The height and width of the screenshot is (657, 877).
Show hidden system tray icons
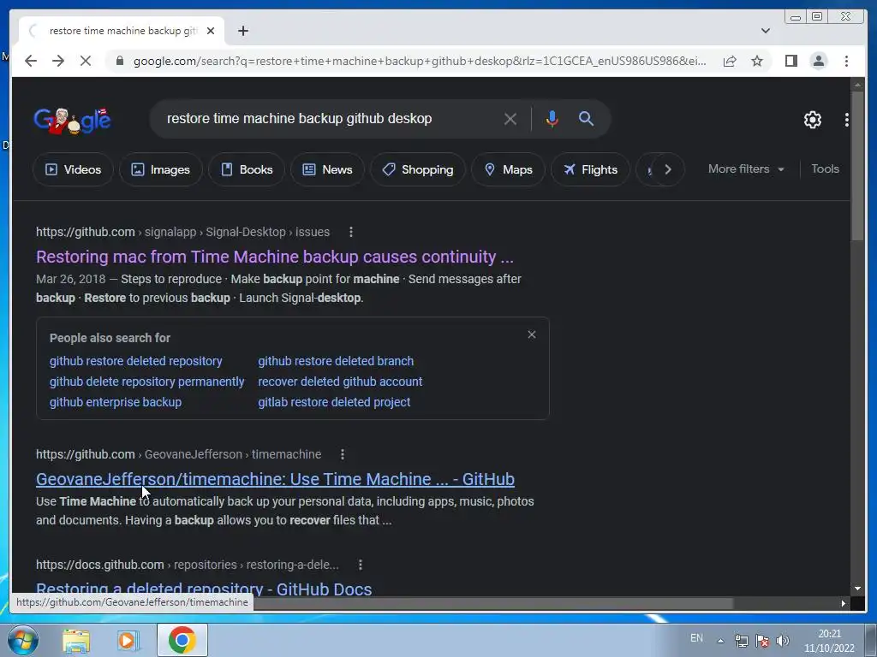pos(720,641)
